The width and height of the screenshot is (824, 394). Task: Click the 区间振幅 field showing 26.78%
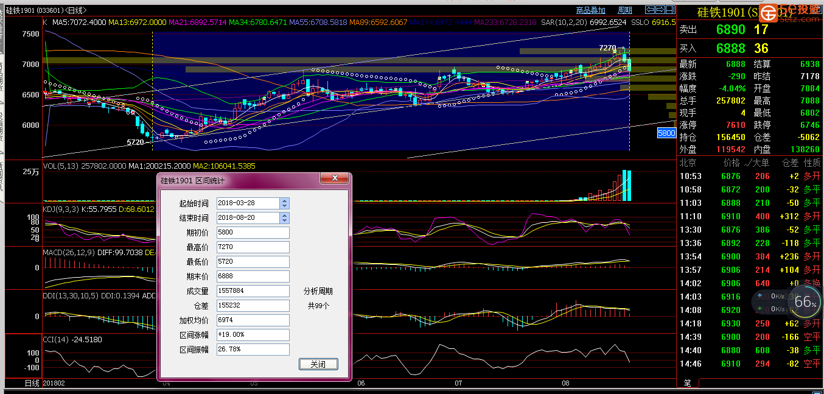(253, 350)
